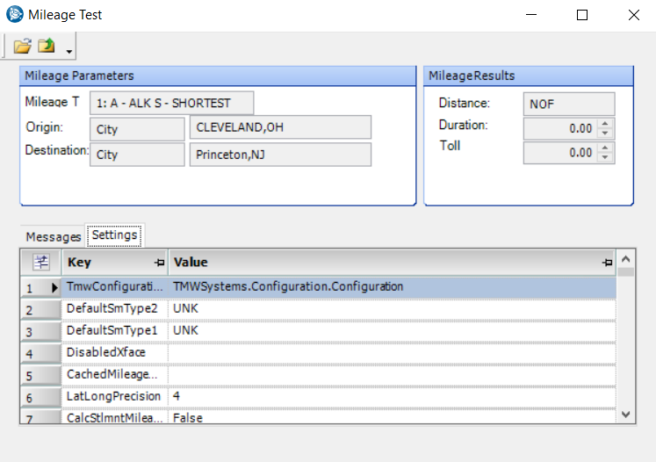Open the toolbar options dropdown arrow

point(69,52)
